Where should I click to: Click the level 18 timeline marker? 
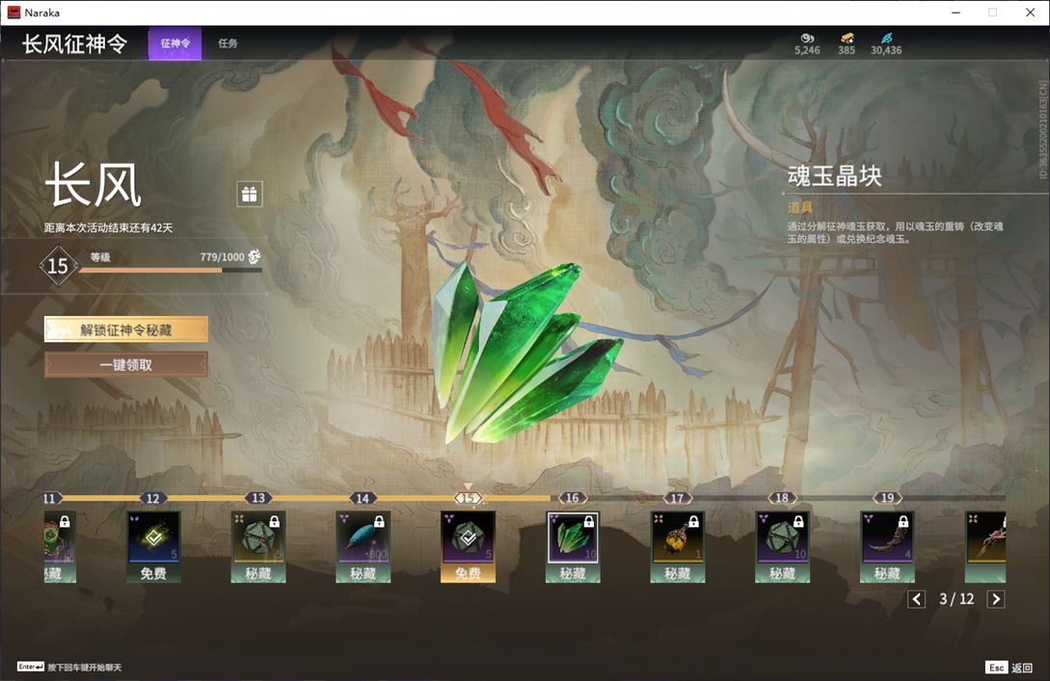(782, 498)
